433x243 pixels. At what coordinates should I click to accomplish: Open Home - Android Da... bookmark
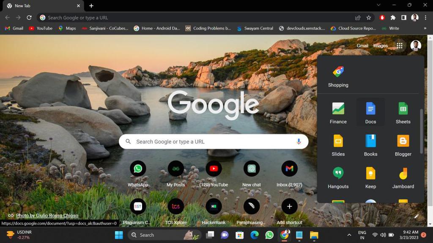157,28
